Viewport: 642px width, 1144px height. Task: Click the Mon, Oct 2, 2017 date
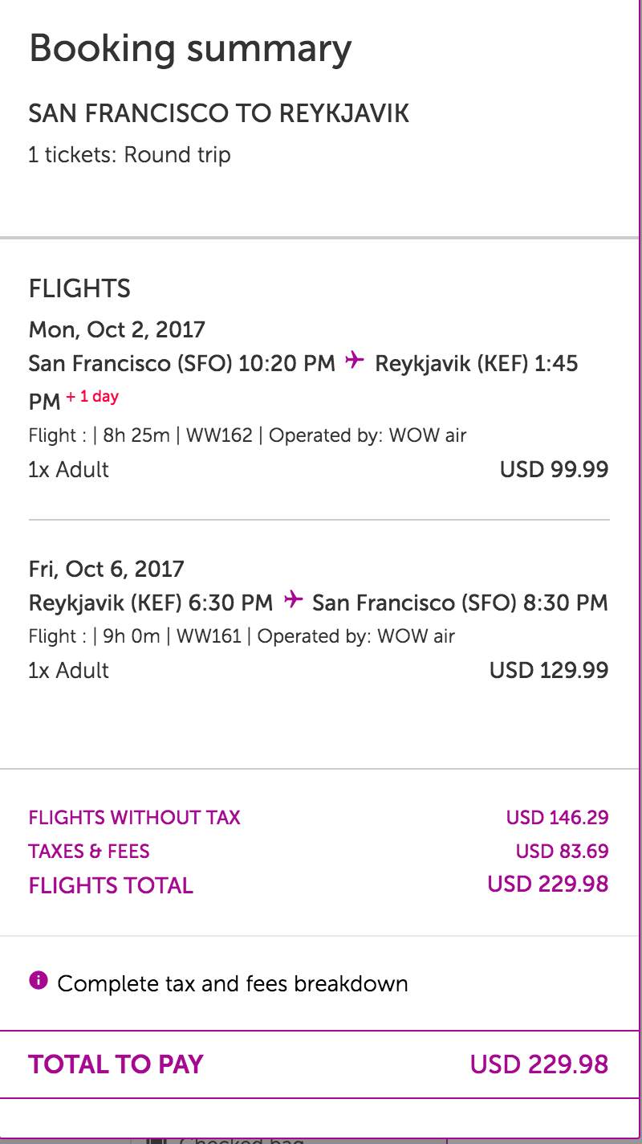tap(117, 329)
